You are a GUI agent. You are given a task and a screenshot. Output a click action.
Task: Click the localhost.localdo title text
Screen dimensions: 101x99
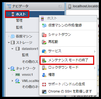click(x=86, y=6)
